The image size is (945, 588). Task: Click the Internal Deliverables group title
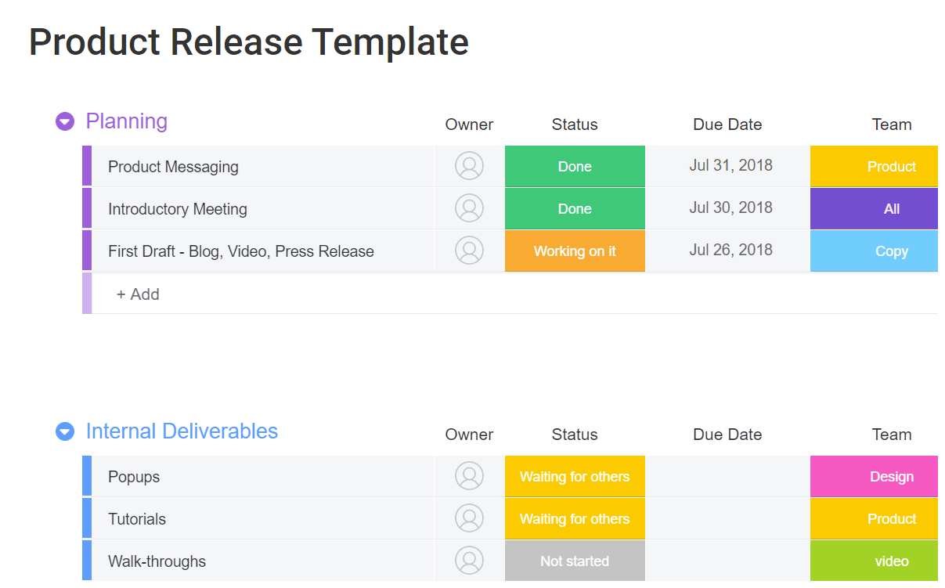tap(182, 431)
